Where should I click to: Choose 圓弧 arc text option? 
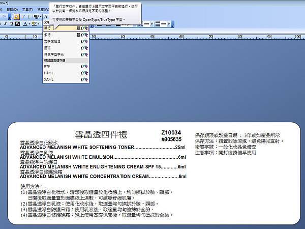coord(66,48)
